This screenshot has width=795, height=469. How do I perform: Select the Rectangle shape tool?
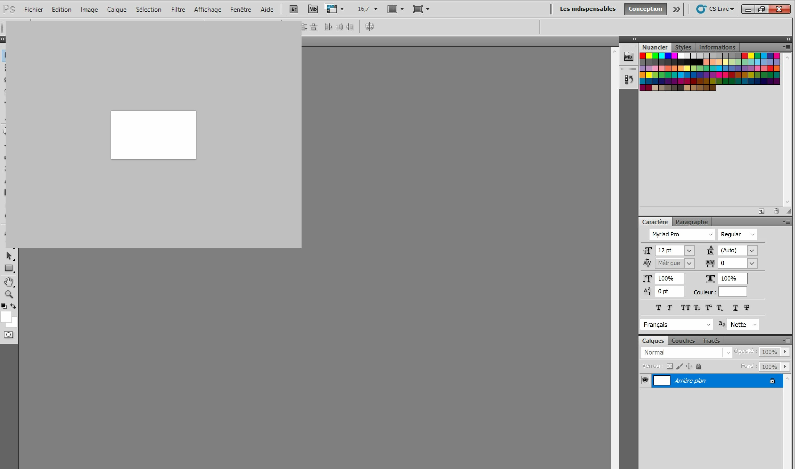9,268
